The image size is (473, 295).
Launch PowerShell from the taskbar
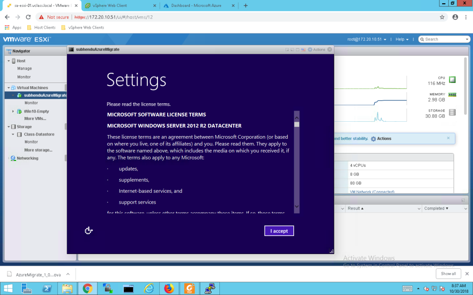(47, 289)
